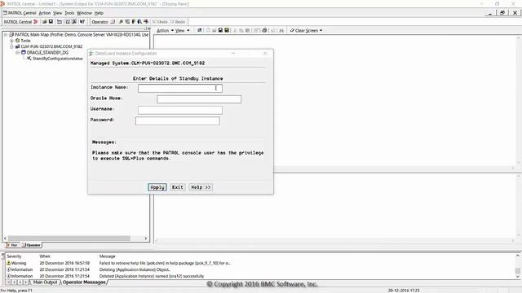522x293 pixels.
Task: Close the DataGuard Instance Configuration dialog
Action: [x=265, y=53]
